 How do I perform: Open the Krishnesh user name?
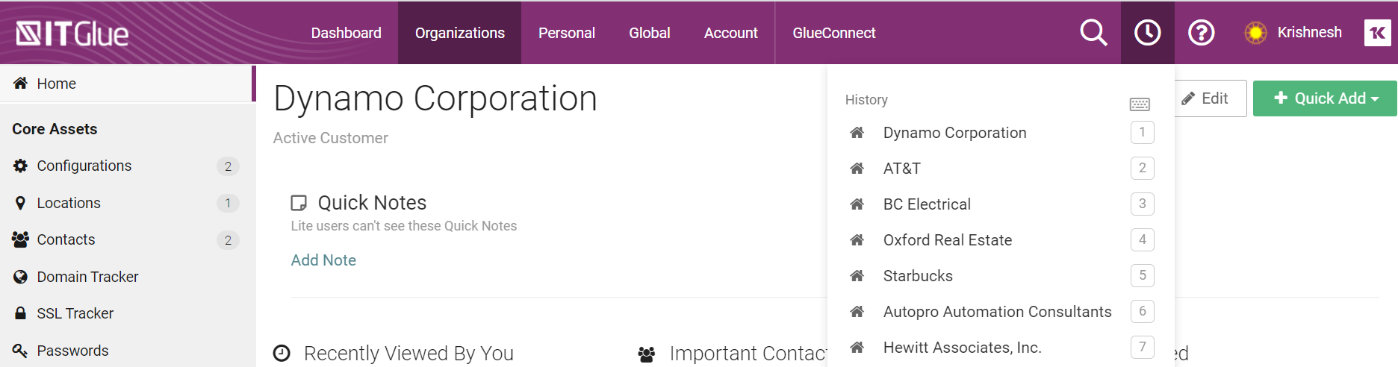[x=1309, y=32]
